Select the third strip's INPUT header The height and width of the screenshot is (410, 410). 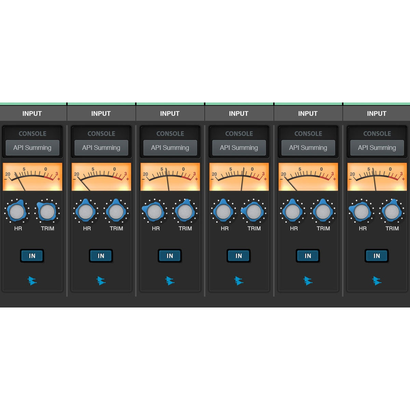pyautogui.click(x=170, y=113)
